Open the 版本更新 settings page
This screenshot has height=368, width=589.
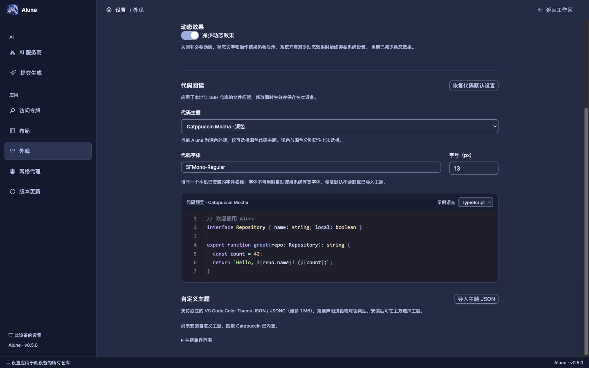click(x=48, y=192)
